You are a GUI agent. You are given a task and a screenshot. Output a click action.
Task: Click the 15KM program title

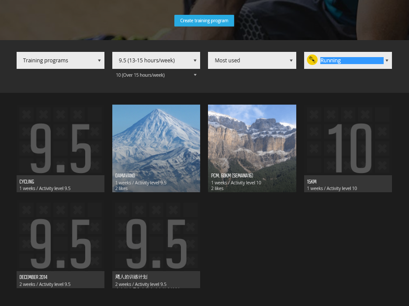pos(312,182)
